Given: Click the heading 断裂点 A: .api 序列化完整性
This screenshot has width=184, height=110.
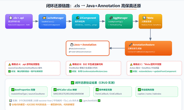Looking at the screenshot, I should (x=26, y=64).
